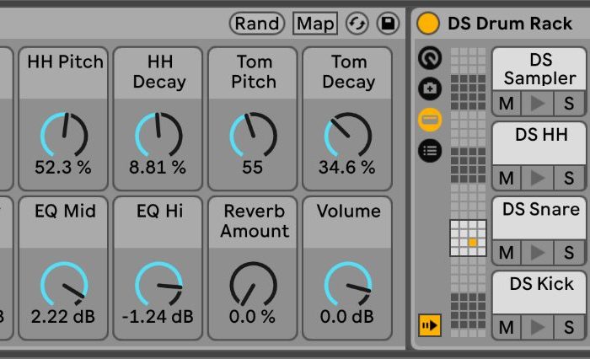Adjust the EQ Mid knob
The image size is (590, 359).
click(x=64, y=284)
